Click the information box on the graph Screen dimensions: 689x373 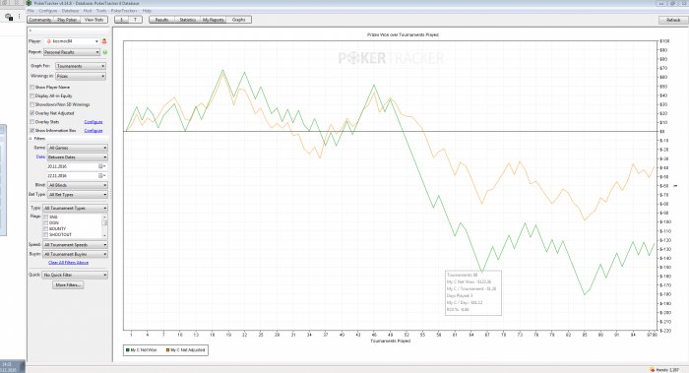[473, 292]
